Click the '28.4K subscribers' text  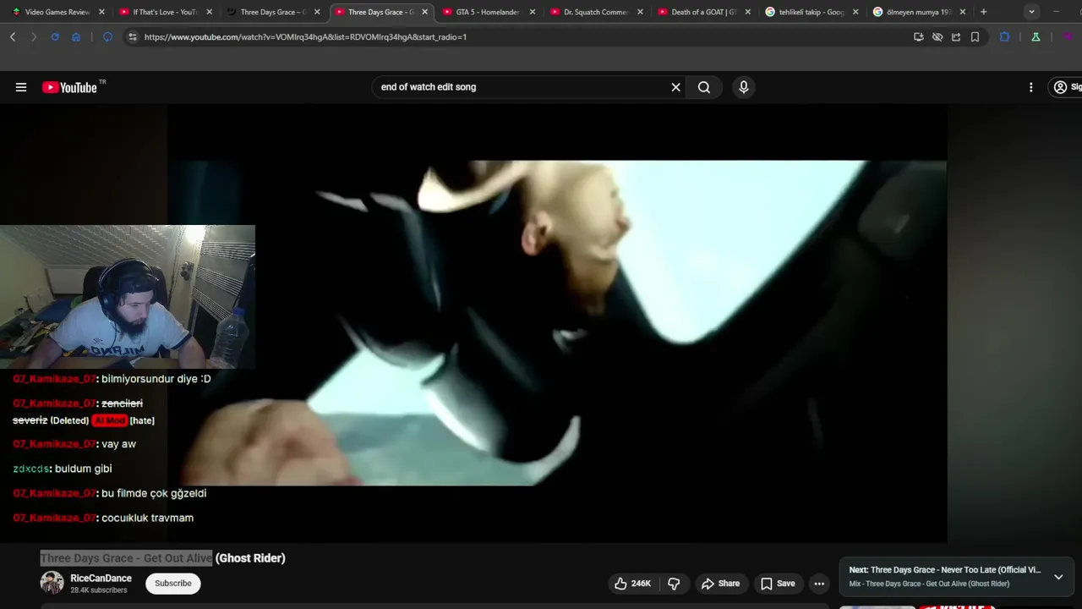99,590
